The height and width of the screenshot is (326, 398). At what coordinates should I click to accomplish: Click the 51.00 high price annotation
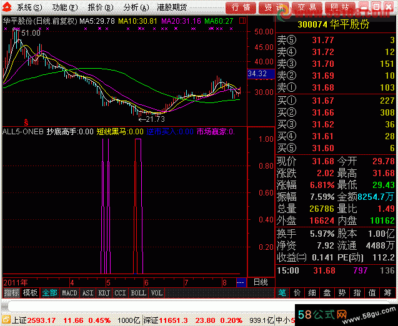tap(31, 33)
